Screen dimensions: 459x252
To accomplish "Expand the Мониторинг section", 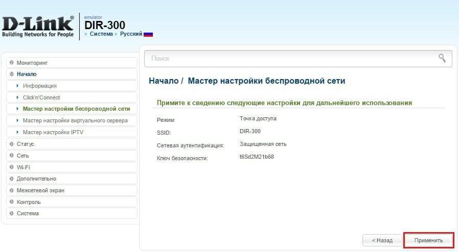I will point(72,62).
